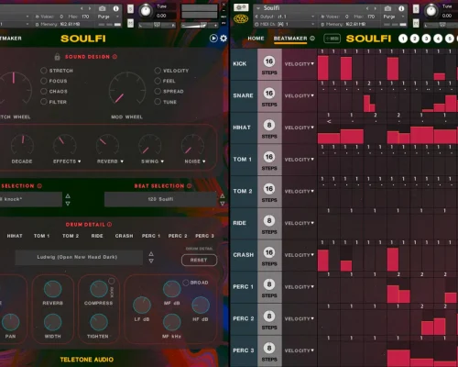Click next kit down arrow beside knock
The width and height of the screenshot is (458, 367).
pos(68,204)
